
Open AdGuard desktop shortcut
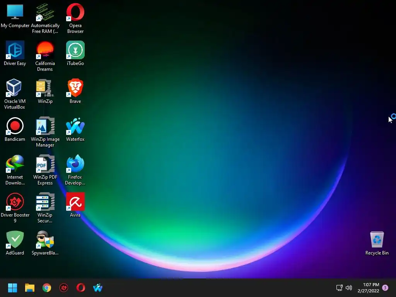(x=15, y=243)
